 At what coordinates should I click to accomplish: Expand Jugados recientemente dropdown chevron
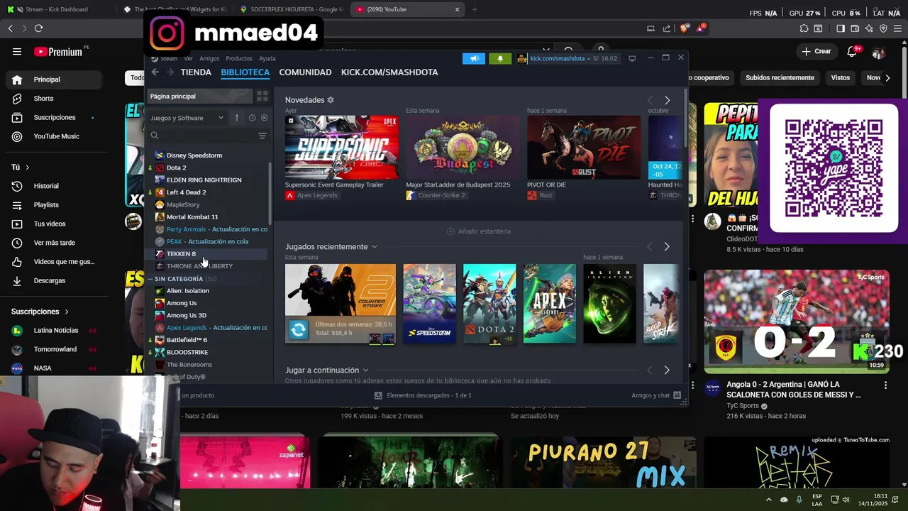tap(374, 247)
